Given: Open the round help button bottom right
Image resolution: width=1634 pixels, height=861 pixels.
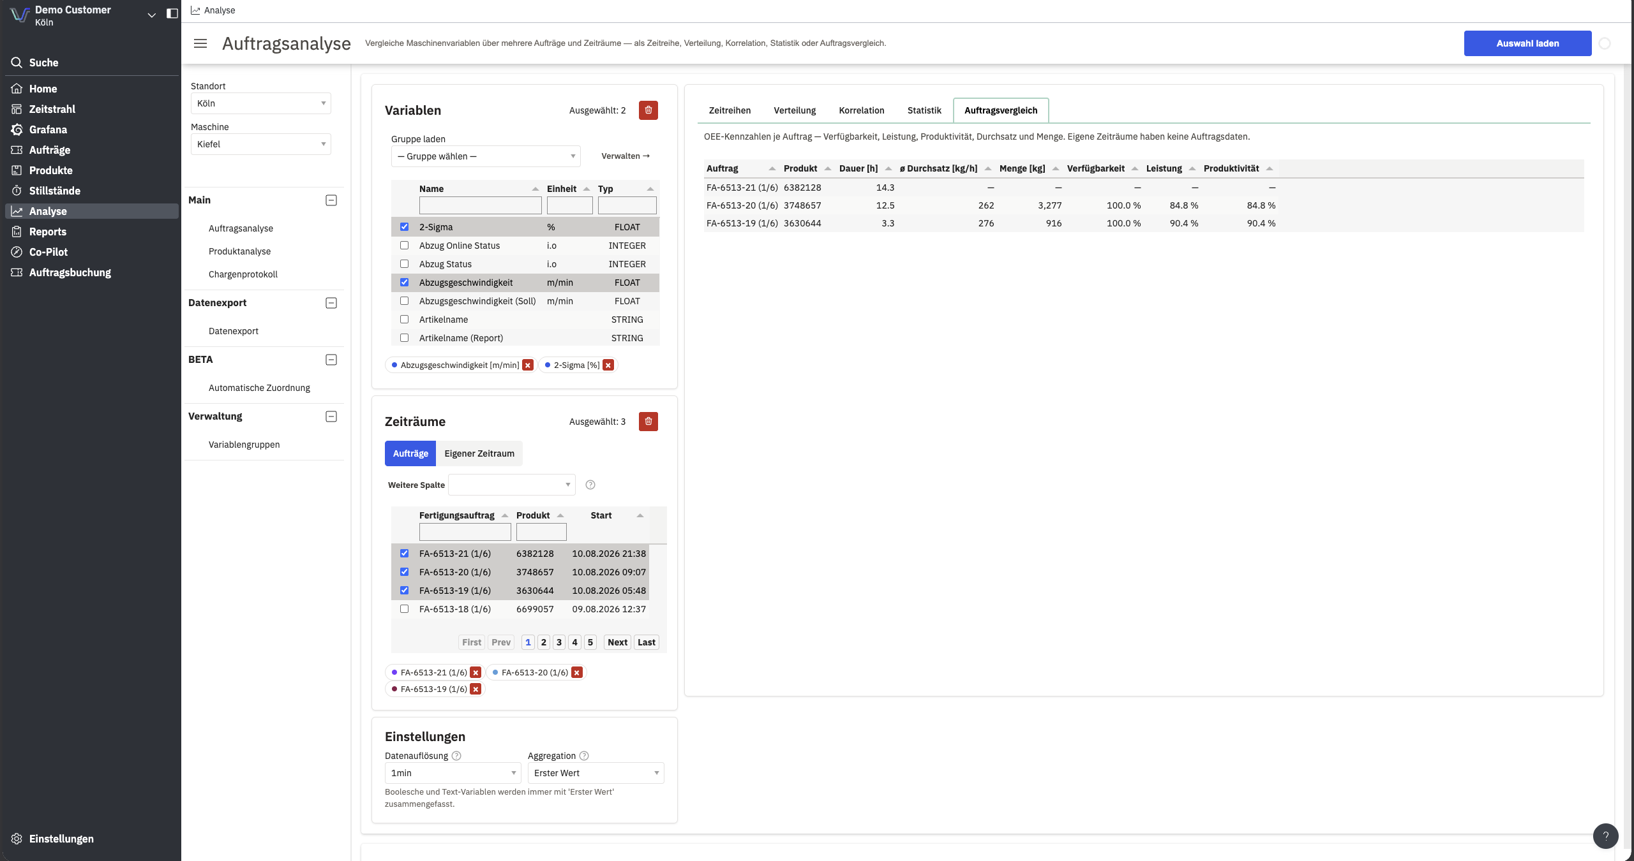Looking at the screenshot, I should coord(1606,836).
